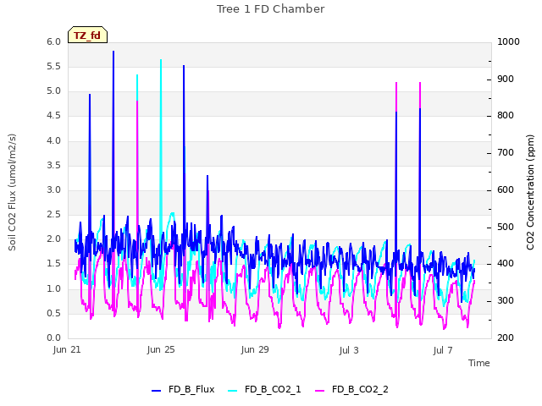Click the Soil CO2 Flux axis title
The width and height of the screenshot is (542, 406).
click(12, 192)
